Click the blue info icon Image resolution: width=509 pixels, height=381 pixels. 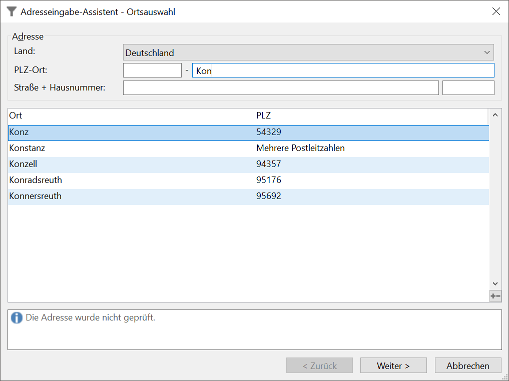[17, 317]
